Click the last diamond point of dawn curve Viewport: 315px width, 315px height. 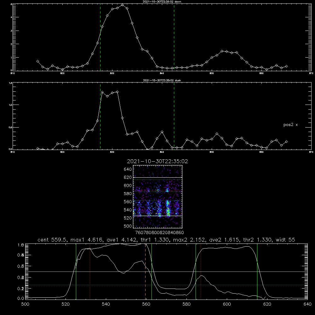click(x=286, y=66)
